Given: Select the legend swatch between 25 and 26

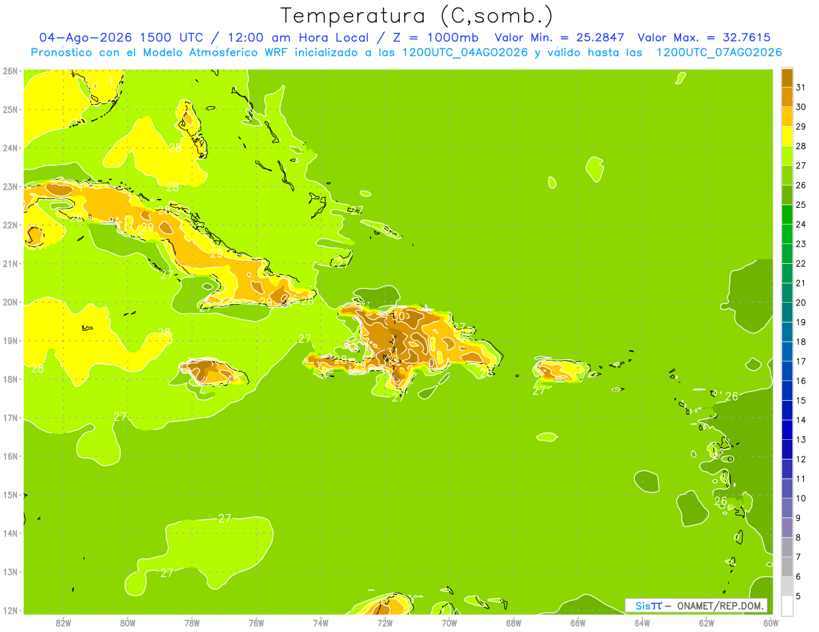Looking at the screenshot, I should [x=787, y=195].
